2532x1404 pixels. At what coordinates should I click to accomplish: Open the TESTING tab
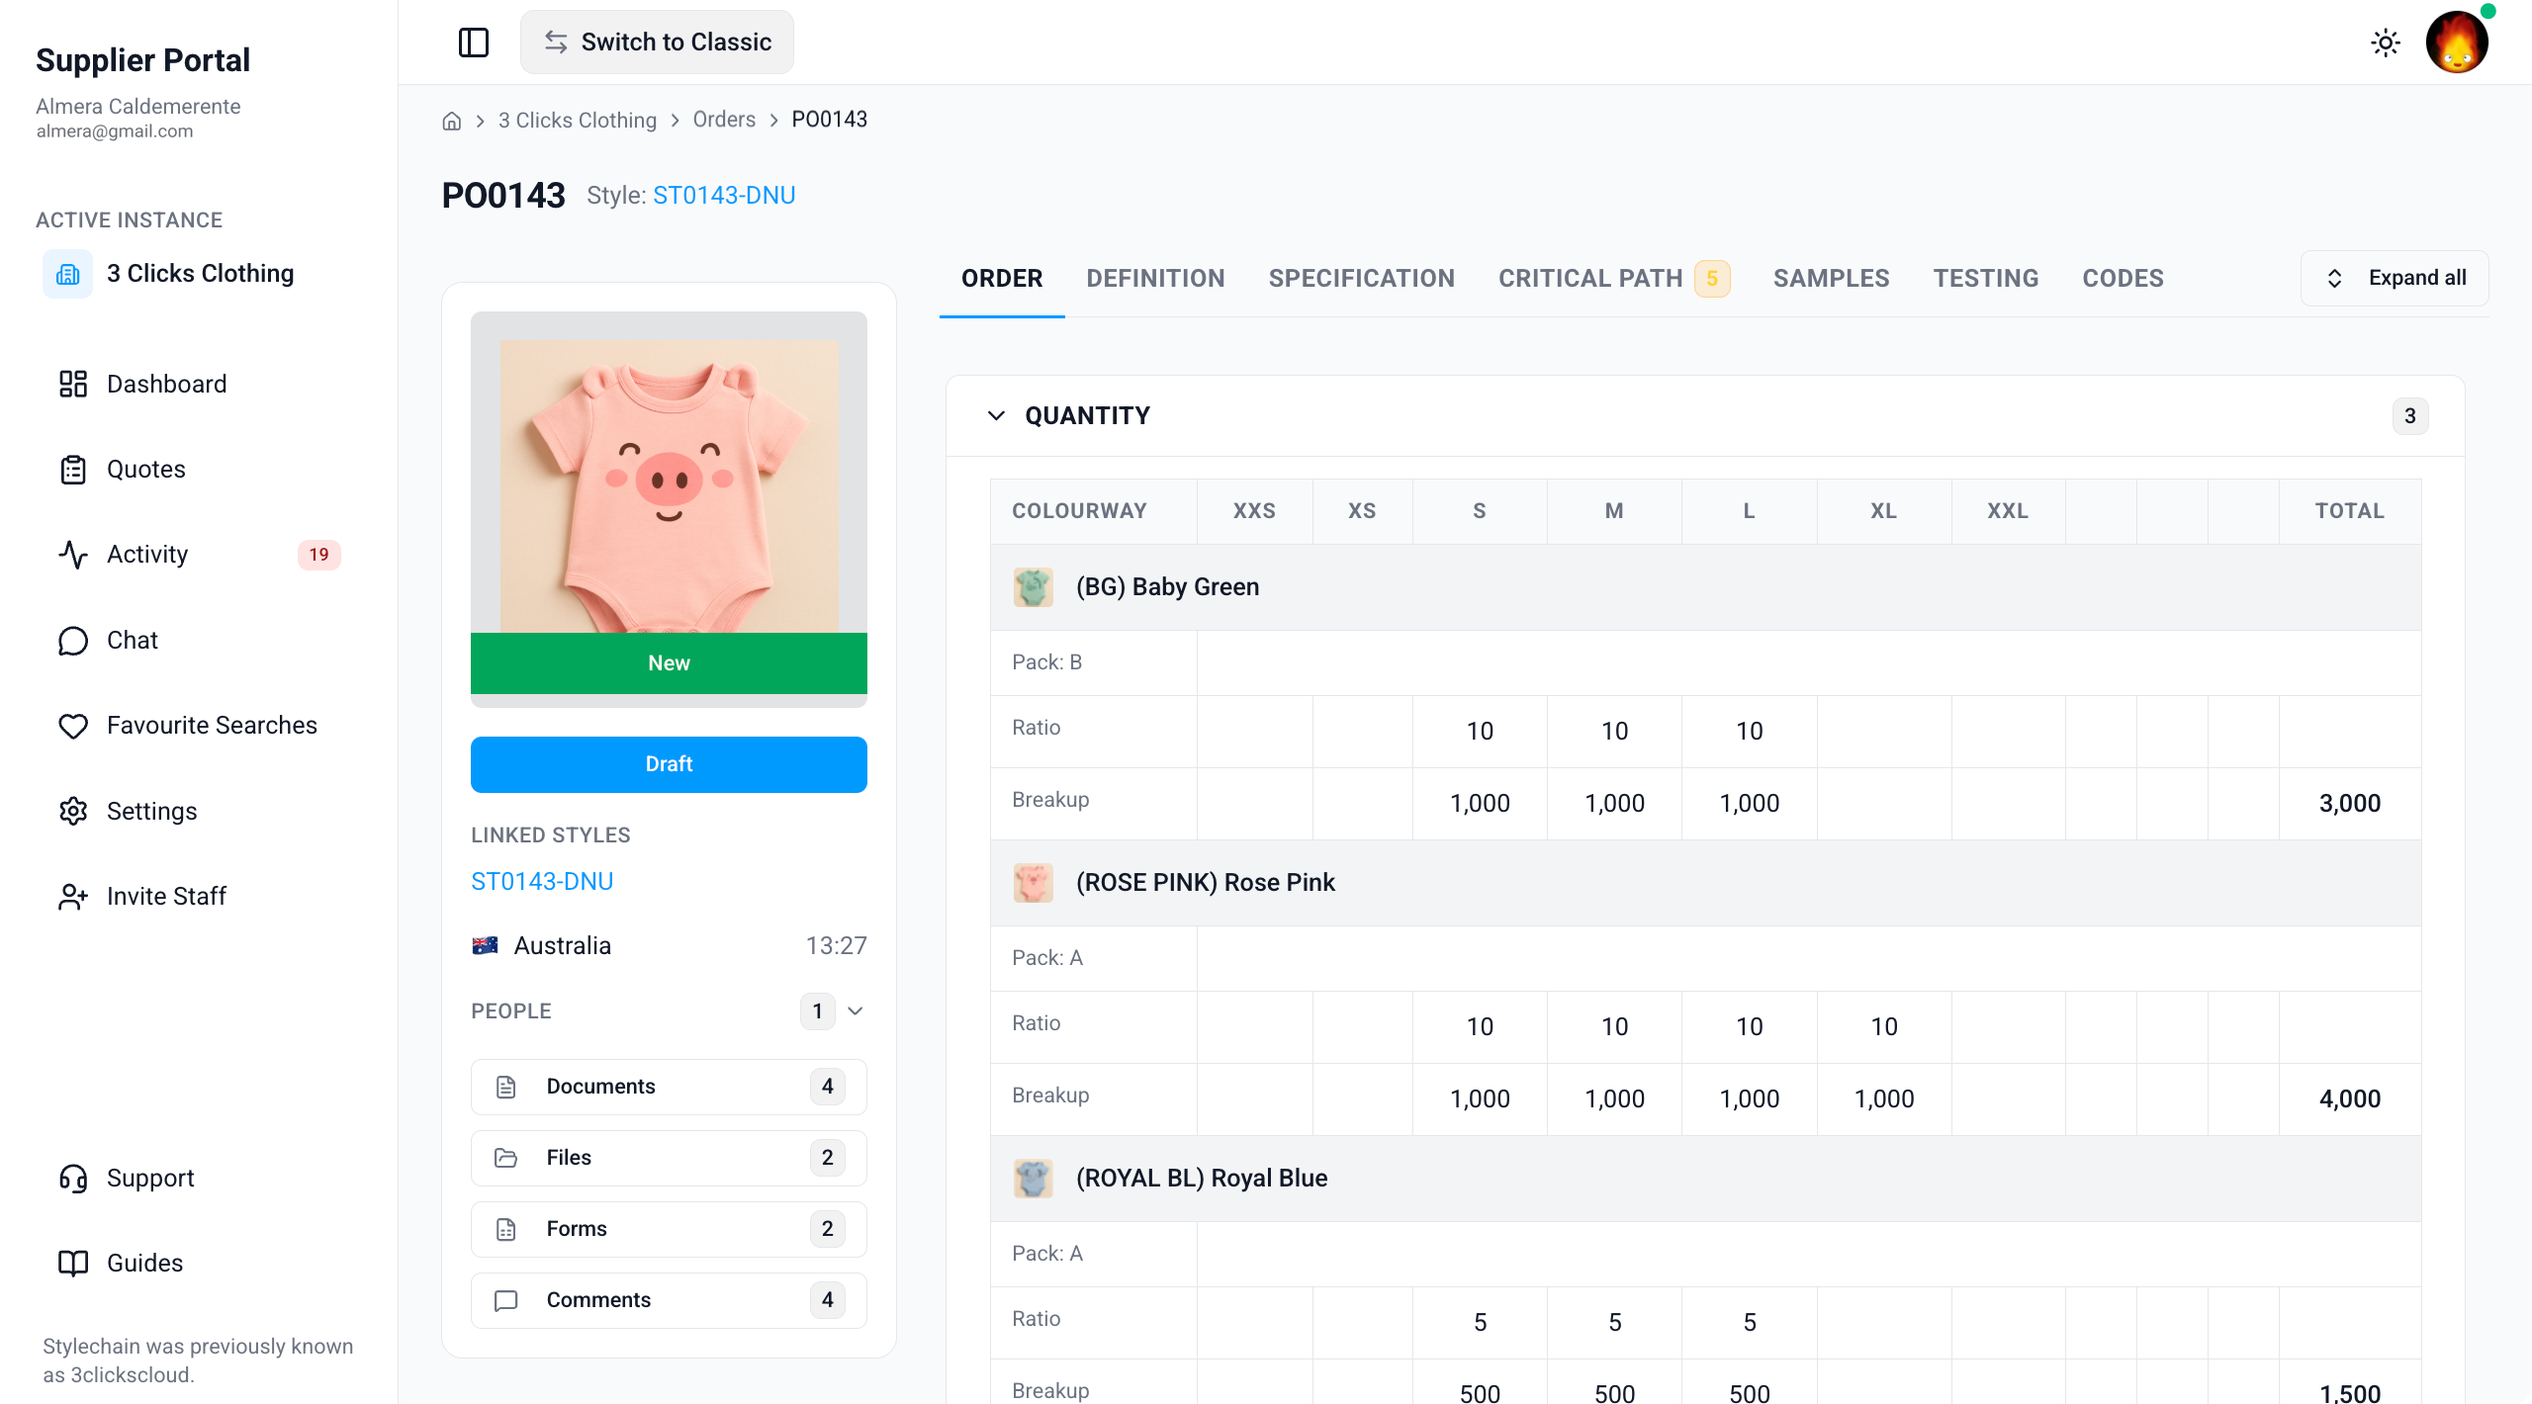pyautogui.click(x=1986, y=279)
